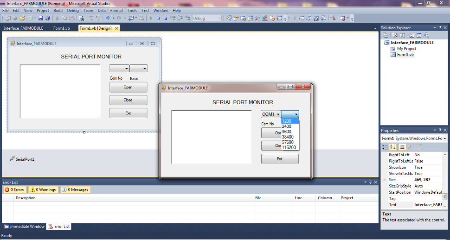Open the Debug menu
The height and width of the screenshot is (240, 450).
click(73, 10)
